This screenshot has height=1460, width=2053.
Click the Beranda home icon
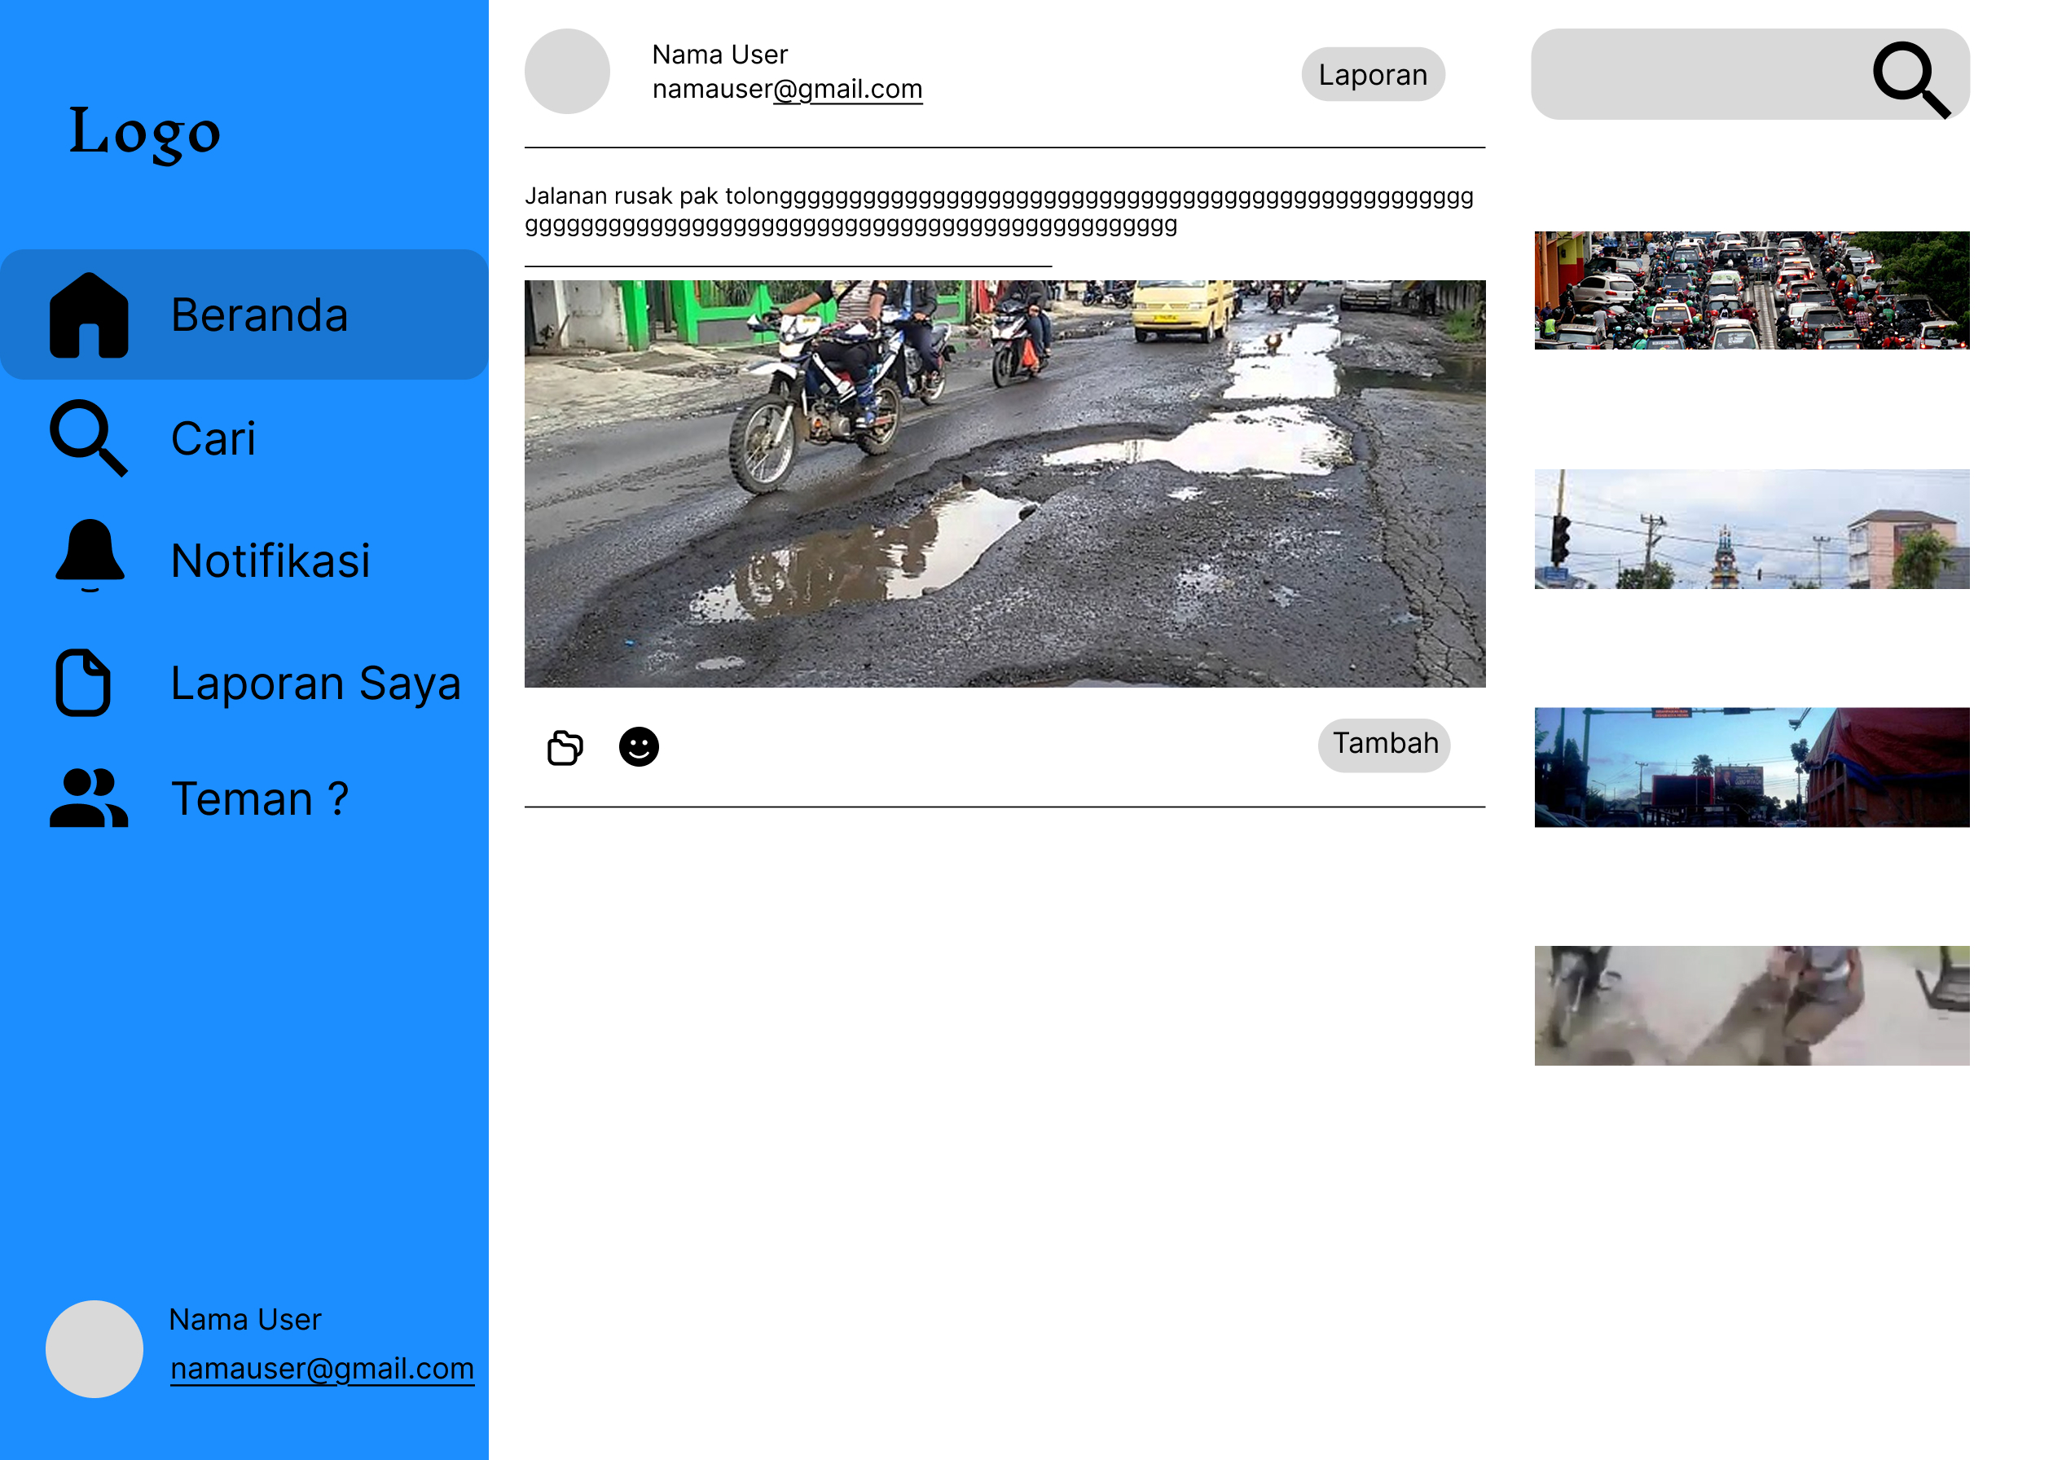[x=88, y=315]
